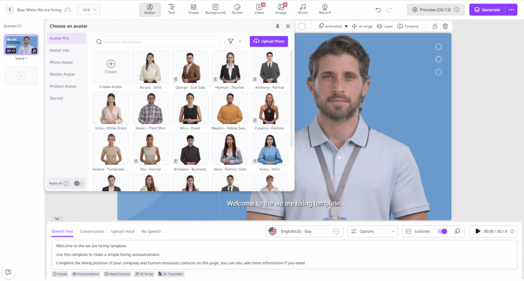Toggle the Apply all switch
The image size is (524, 281).
pyautogui.click(x=78, y=183)
